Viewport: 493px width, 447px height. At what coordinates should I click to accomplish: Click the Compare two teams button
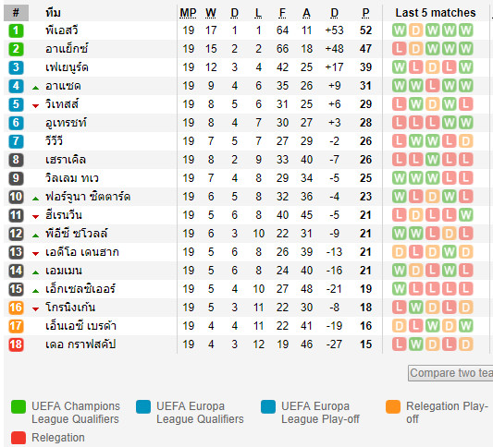click(450, 373)
